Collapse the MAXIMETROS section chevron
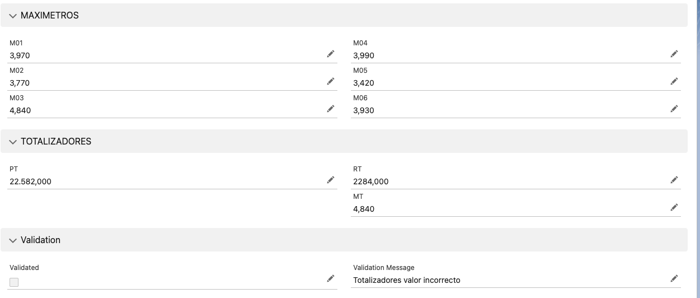The height and width of the screenshot is (298, 700). 13,16
